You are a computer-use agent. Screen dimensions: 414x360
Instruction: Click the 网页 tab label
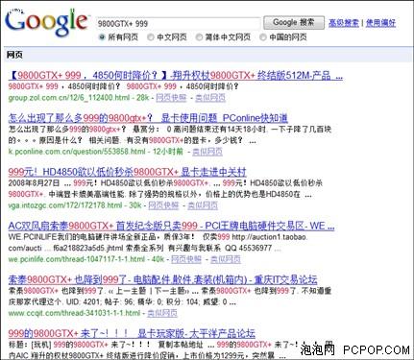coord(14,55)
